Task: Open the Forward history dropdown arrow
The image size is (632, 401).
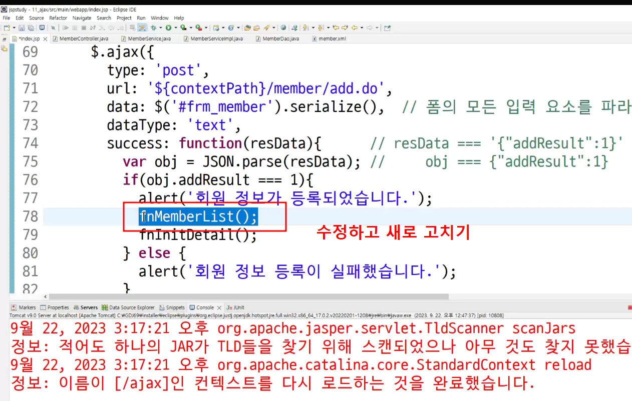Action: [x=377, y=27]
